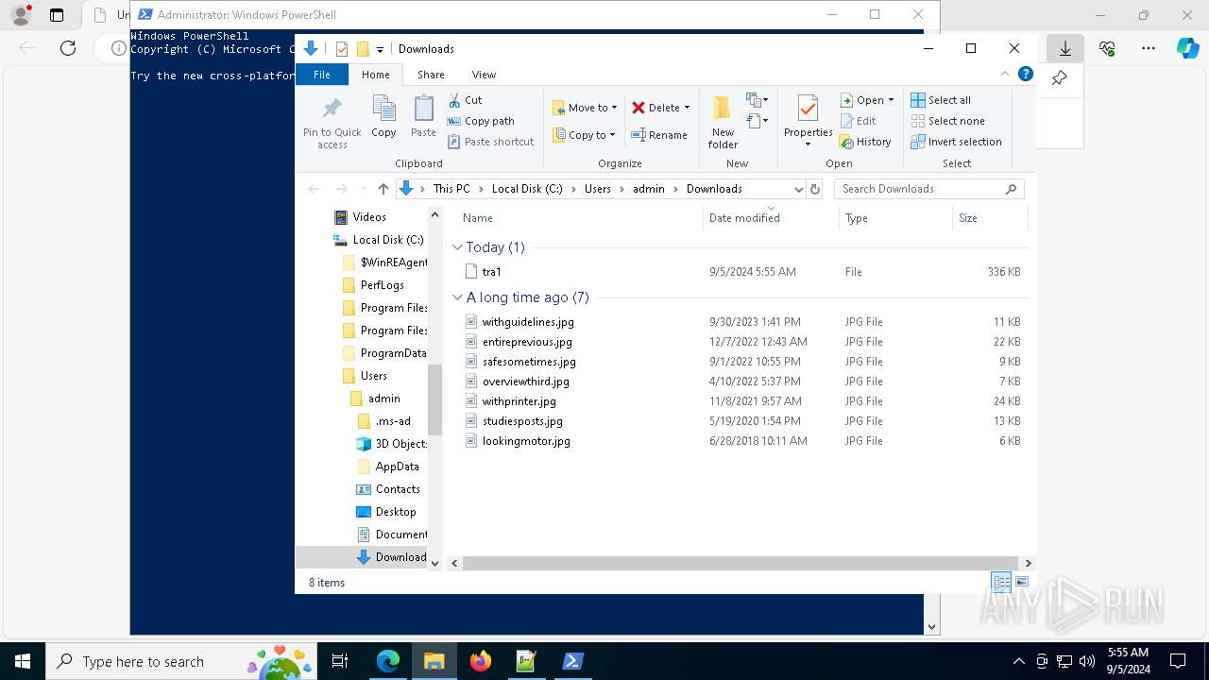Switch to the Home ribbon tab
This screenshot has height=680, width=1209.
click(375, 75)
